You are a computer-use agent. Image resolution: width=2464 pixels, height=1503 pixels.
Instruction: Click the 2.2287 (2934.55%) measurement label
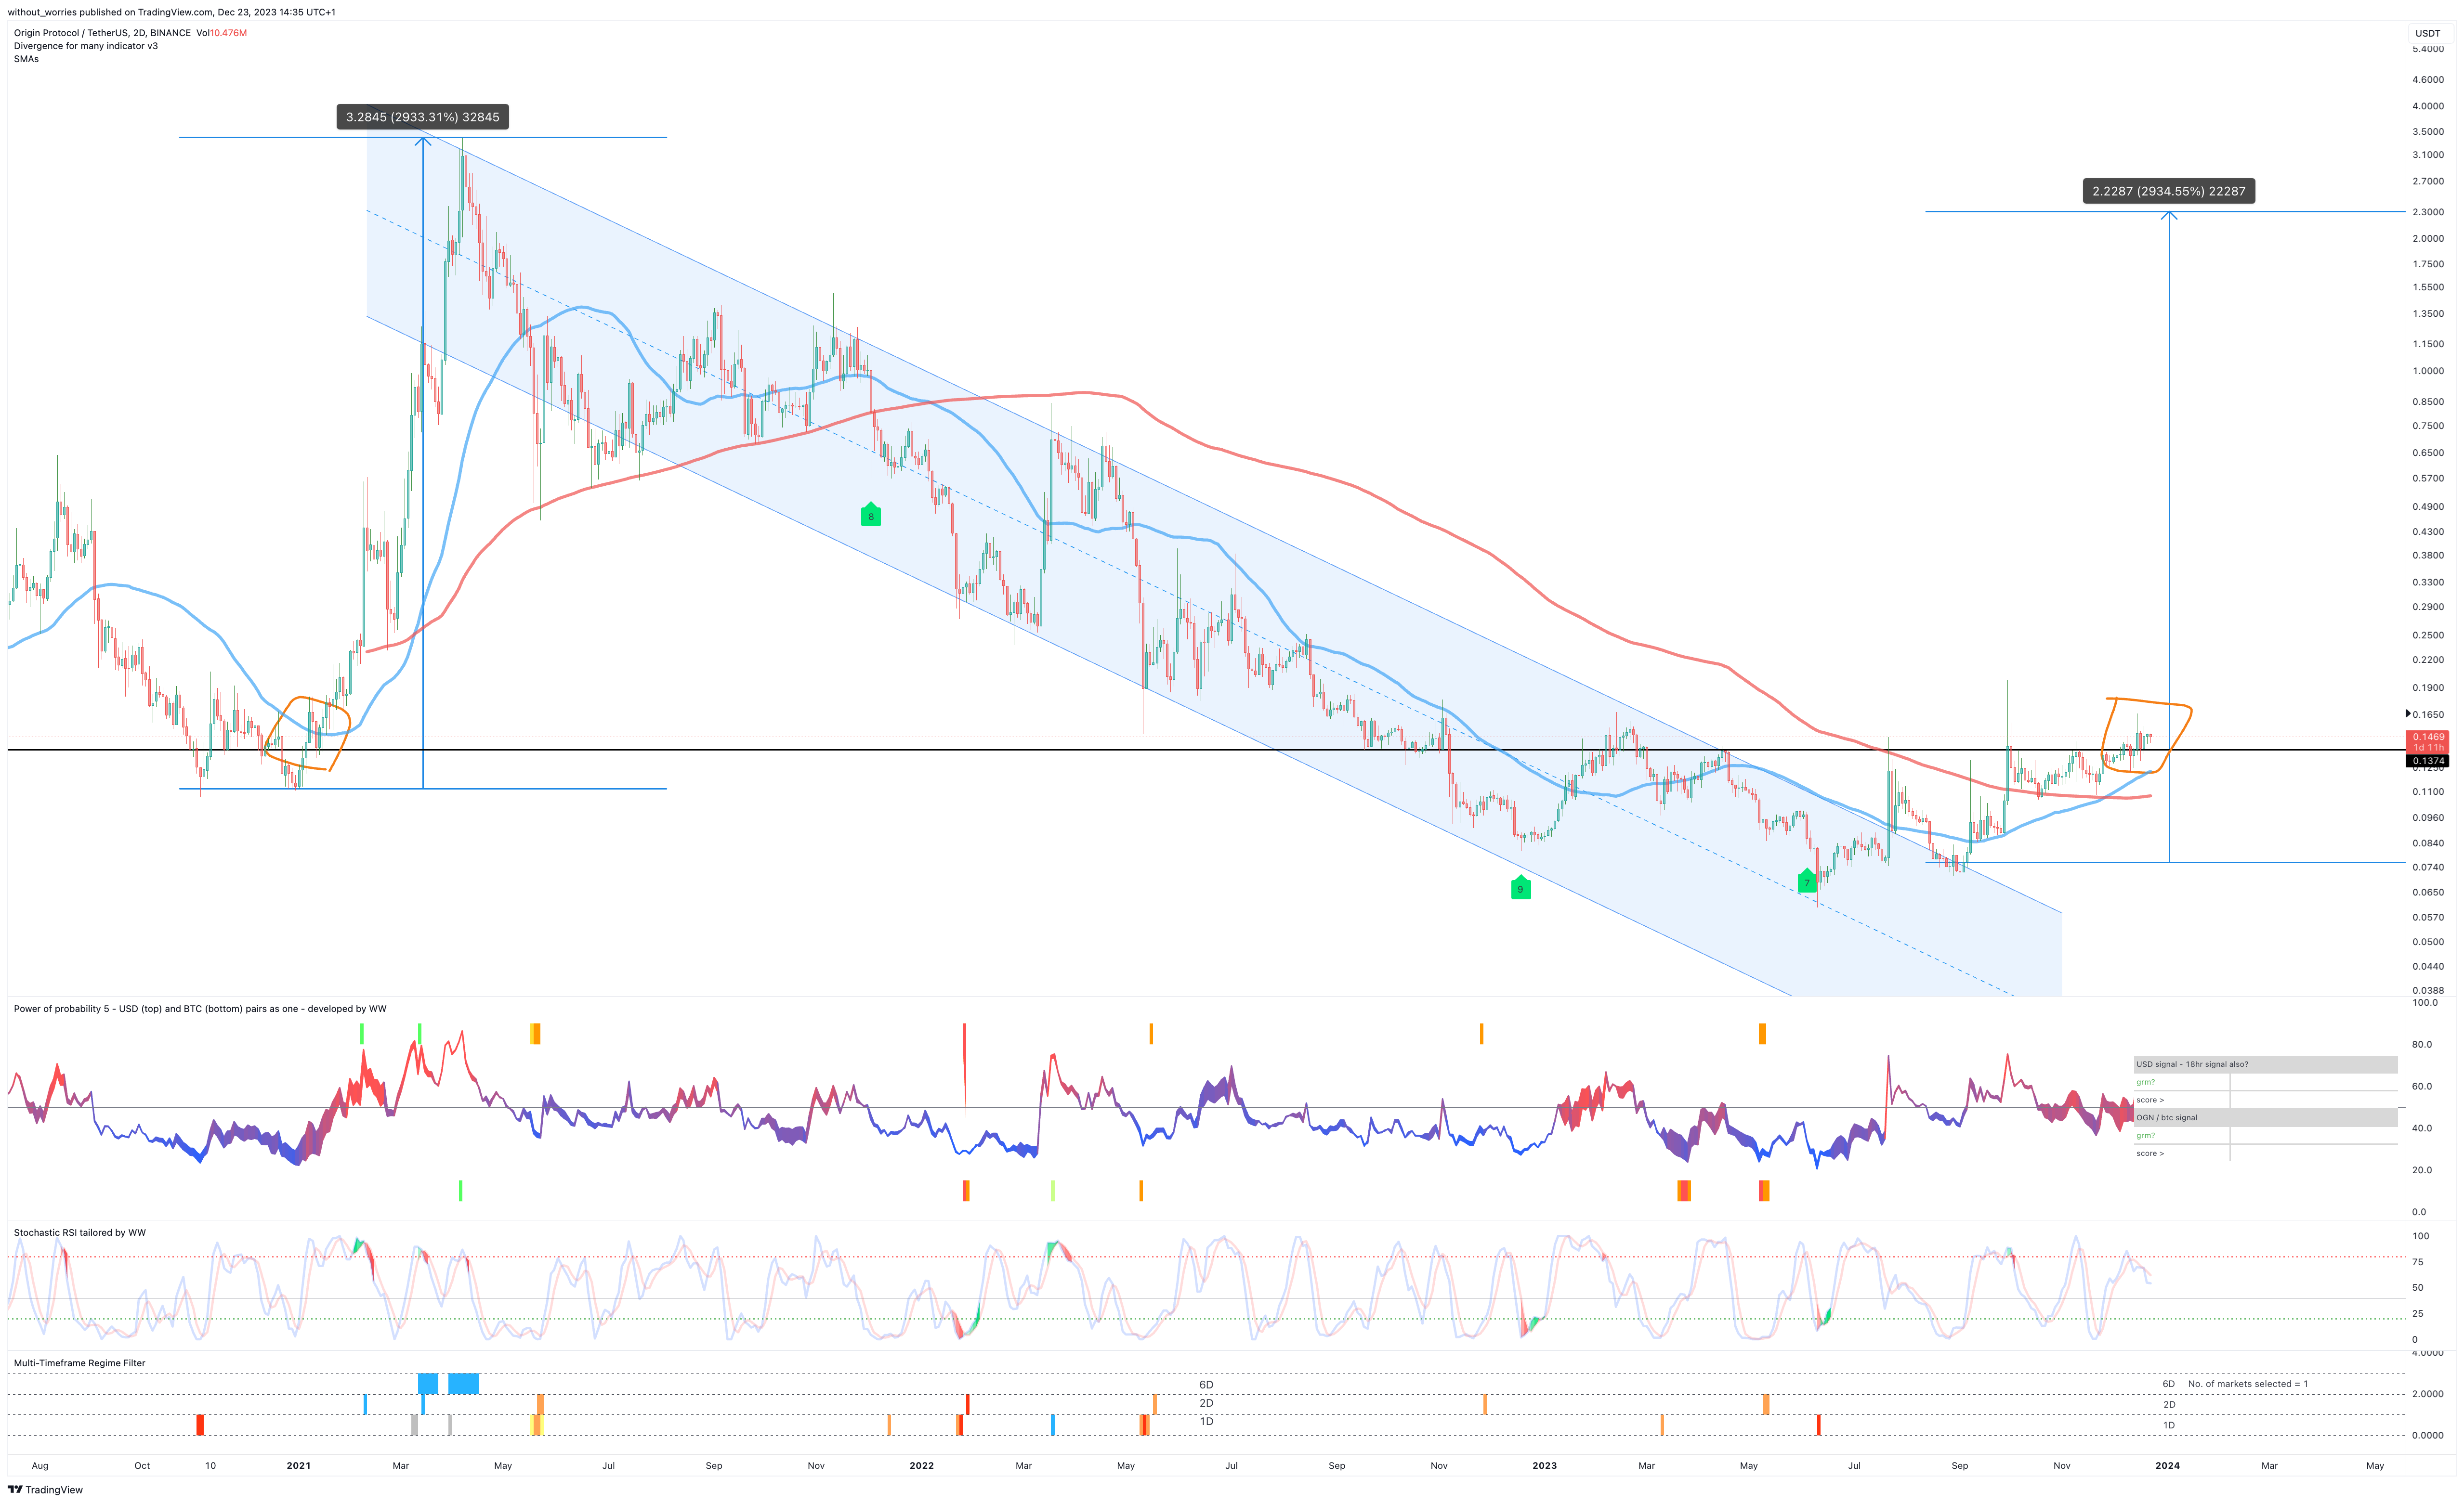pos(2169,191)
